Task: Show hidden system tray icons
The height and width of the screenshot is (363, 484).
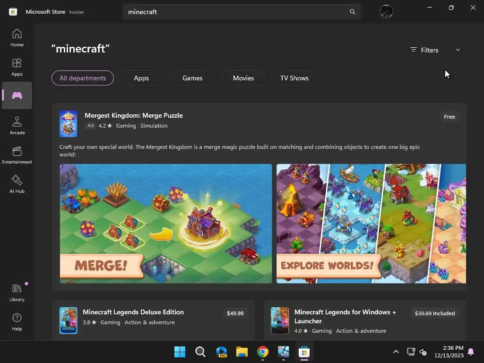Action: (x=396, y=352)
